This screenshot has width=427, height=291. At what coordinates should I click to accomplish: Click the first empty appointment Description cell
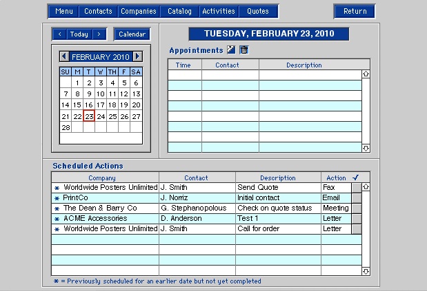point(310,75)
